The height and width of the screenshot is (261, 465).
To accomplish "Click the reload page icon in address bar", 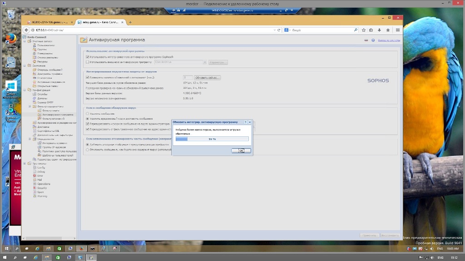I will [279, 30].
